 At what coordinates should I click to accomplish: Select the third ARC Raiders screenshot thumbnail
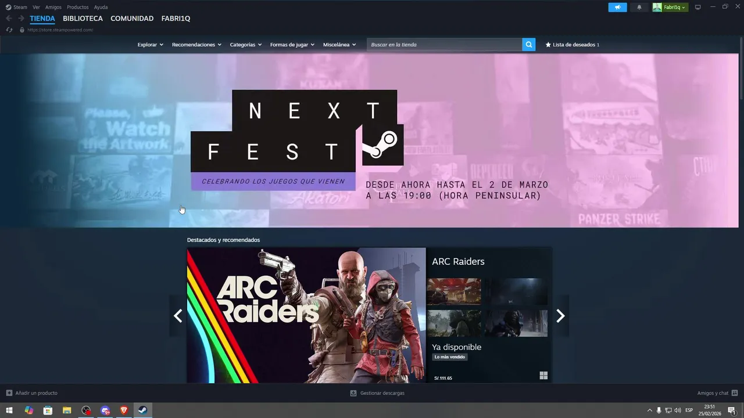(x=454, y=323)
